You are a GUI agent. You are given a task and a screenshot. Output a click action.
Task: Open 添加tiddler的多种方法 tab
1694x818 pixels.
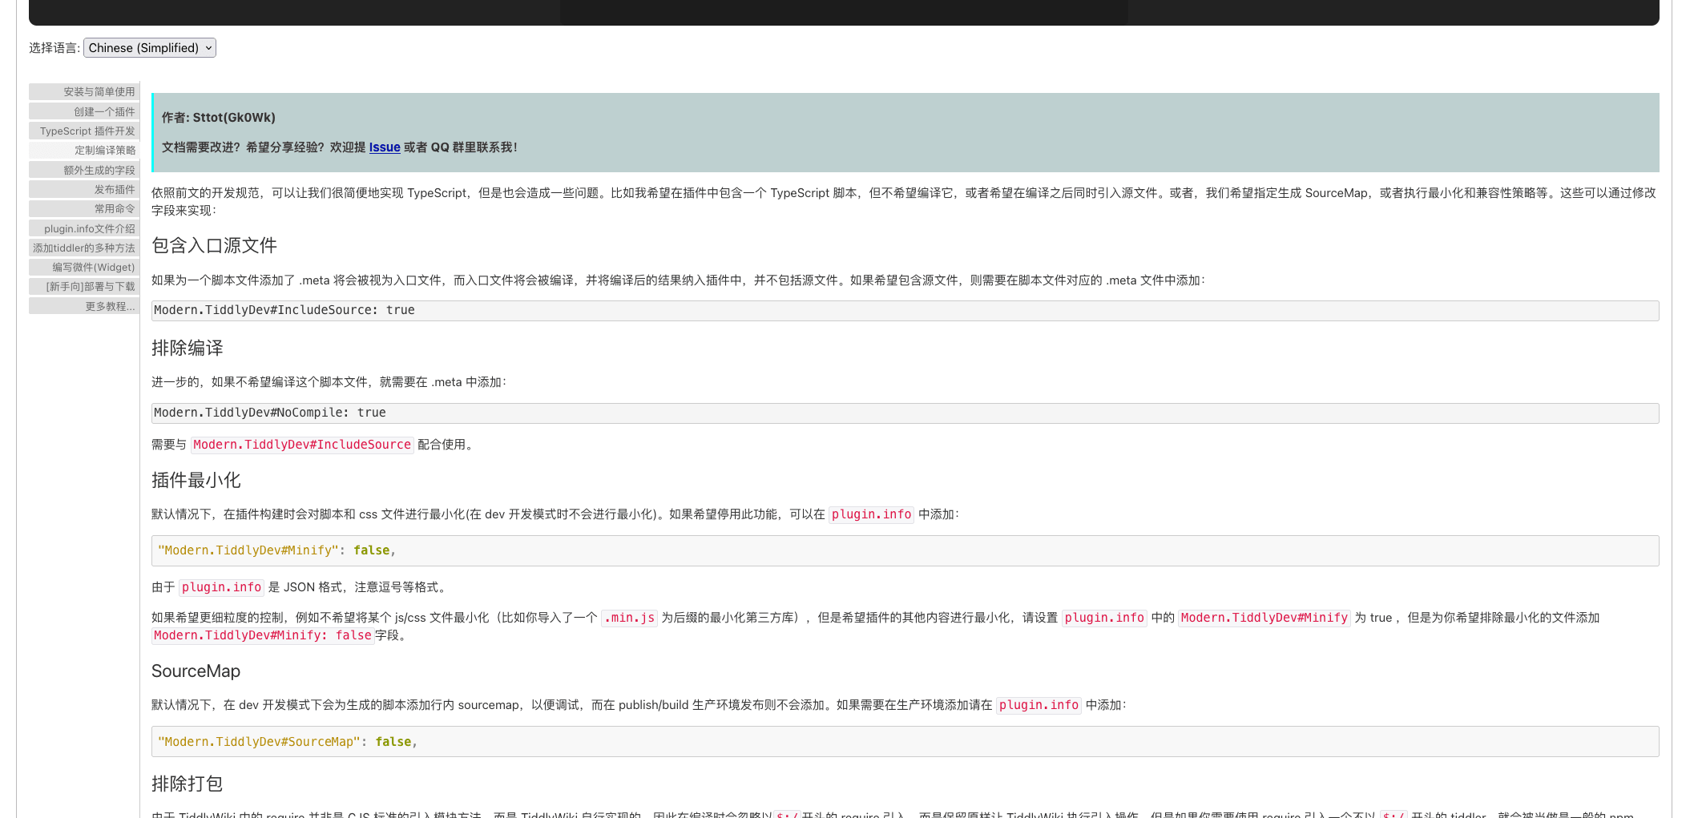[84, 248]
